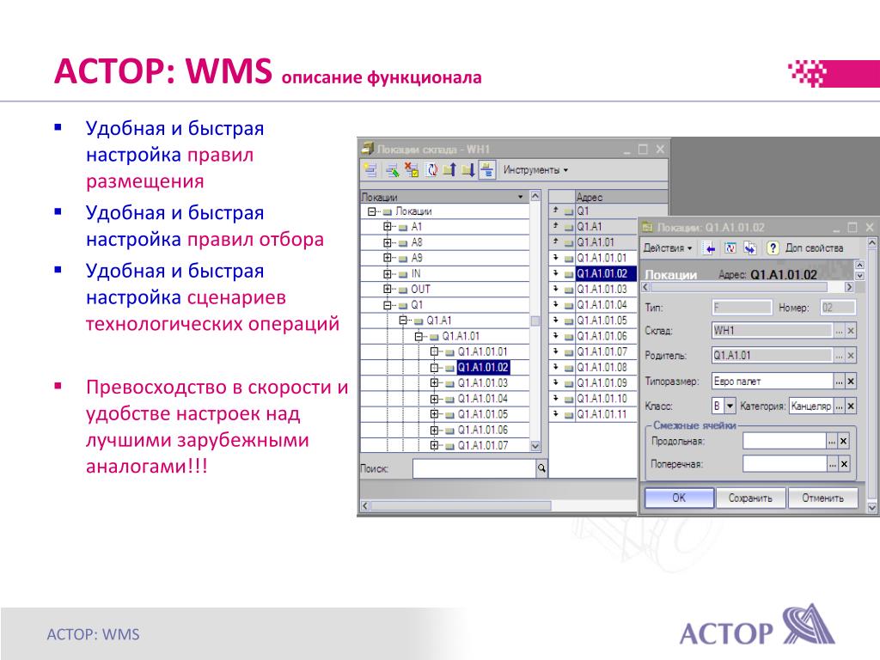This screenshot has height=660, width=880.
Task: Click the horizontal scrollbar right arrow in the dialog header
Action: coord(848,287)
